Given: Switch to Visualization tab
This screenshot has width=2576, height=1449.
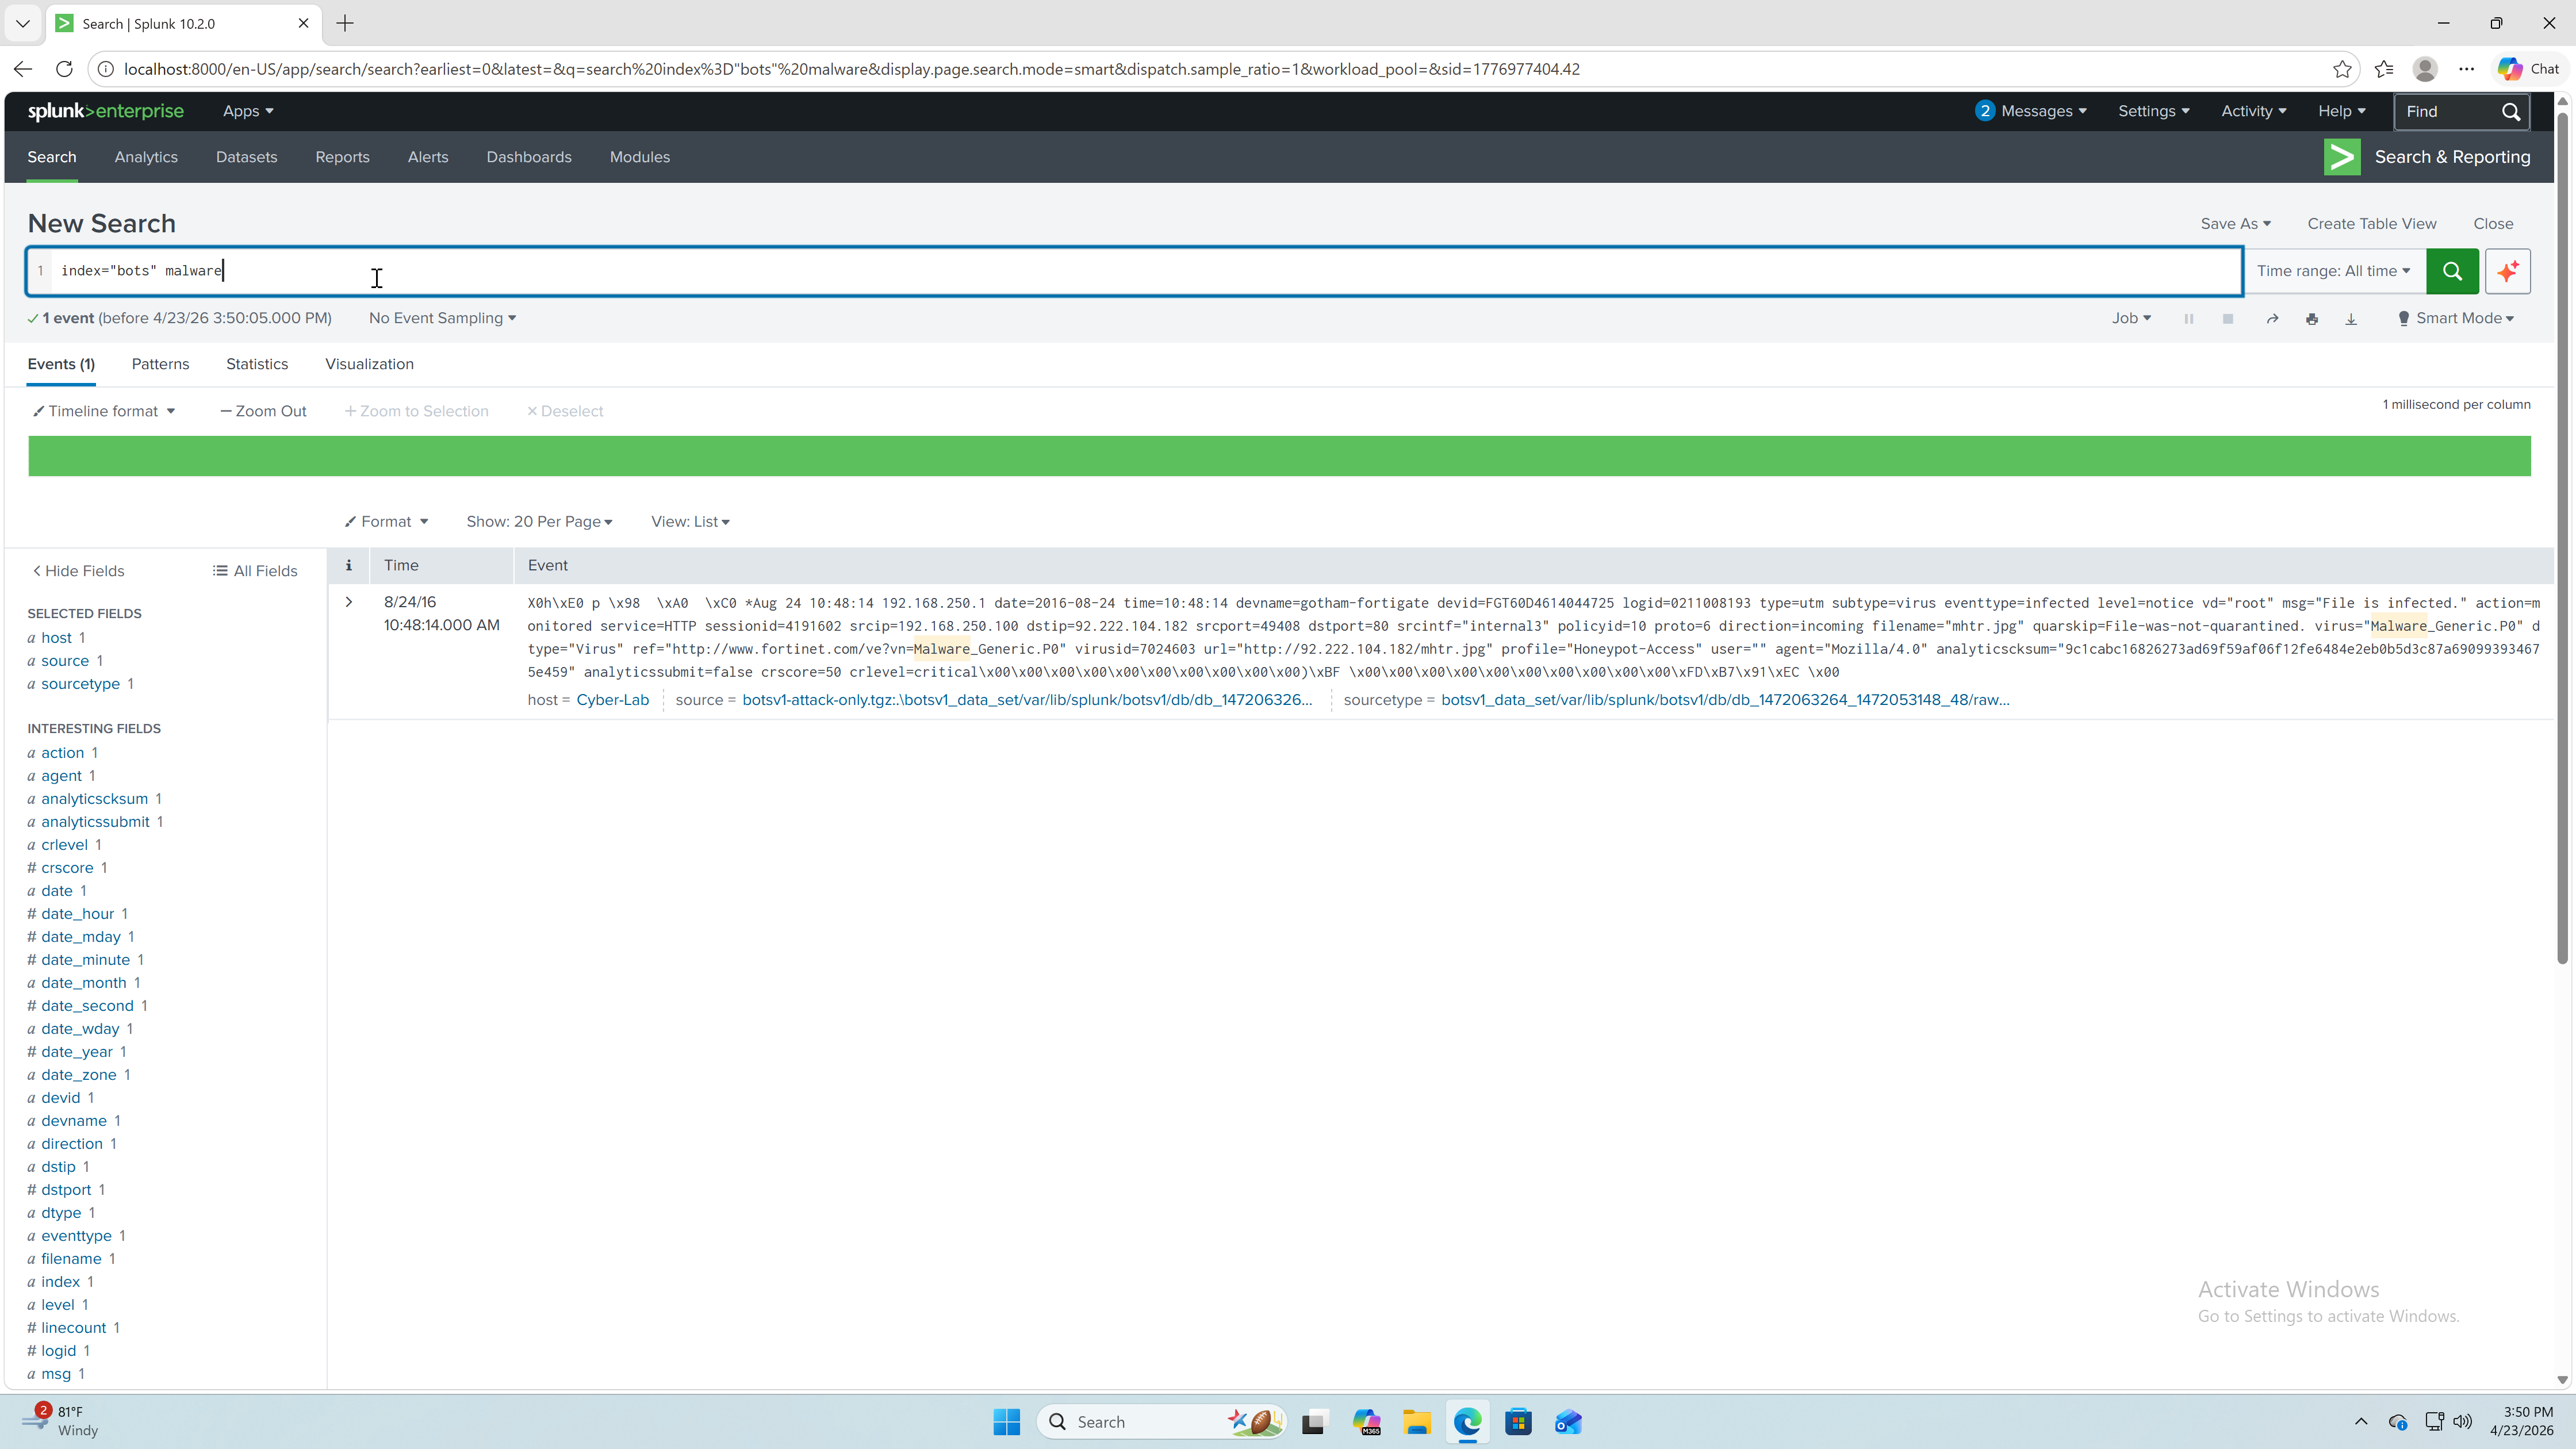Looking at the screenshot, I should pos(369,364).
